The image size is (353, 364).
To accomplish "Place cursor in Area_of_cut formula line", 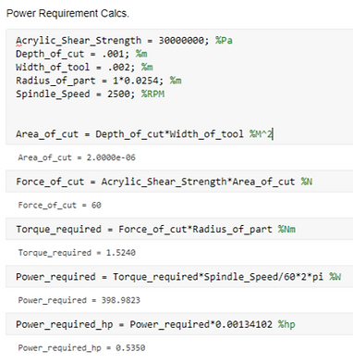I will click(144, 134).
